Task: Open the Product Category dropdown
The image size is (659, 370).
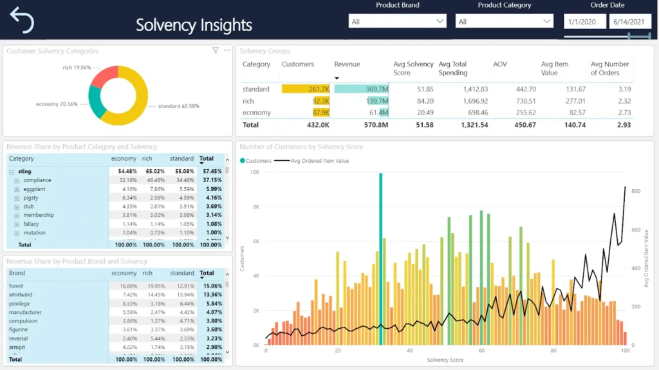Action: click(x=504, y=21)
